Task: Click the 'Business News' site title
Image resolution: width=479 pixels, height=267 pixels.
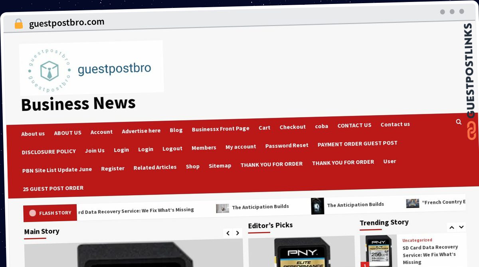Action: [78, 104]
